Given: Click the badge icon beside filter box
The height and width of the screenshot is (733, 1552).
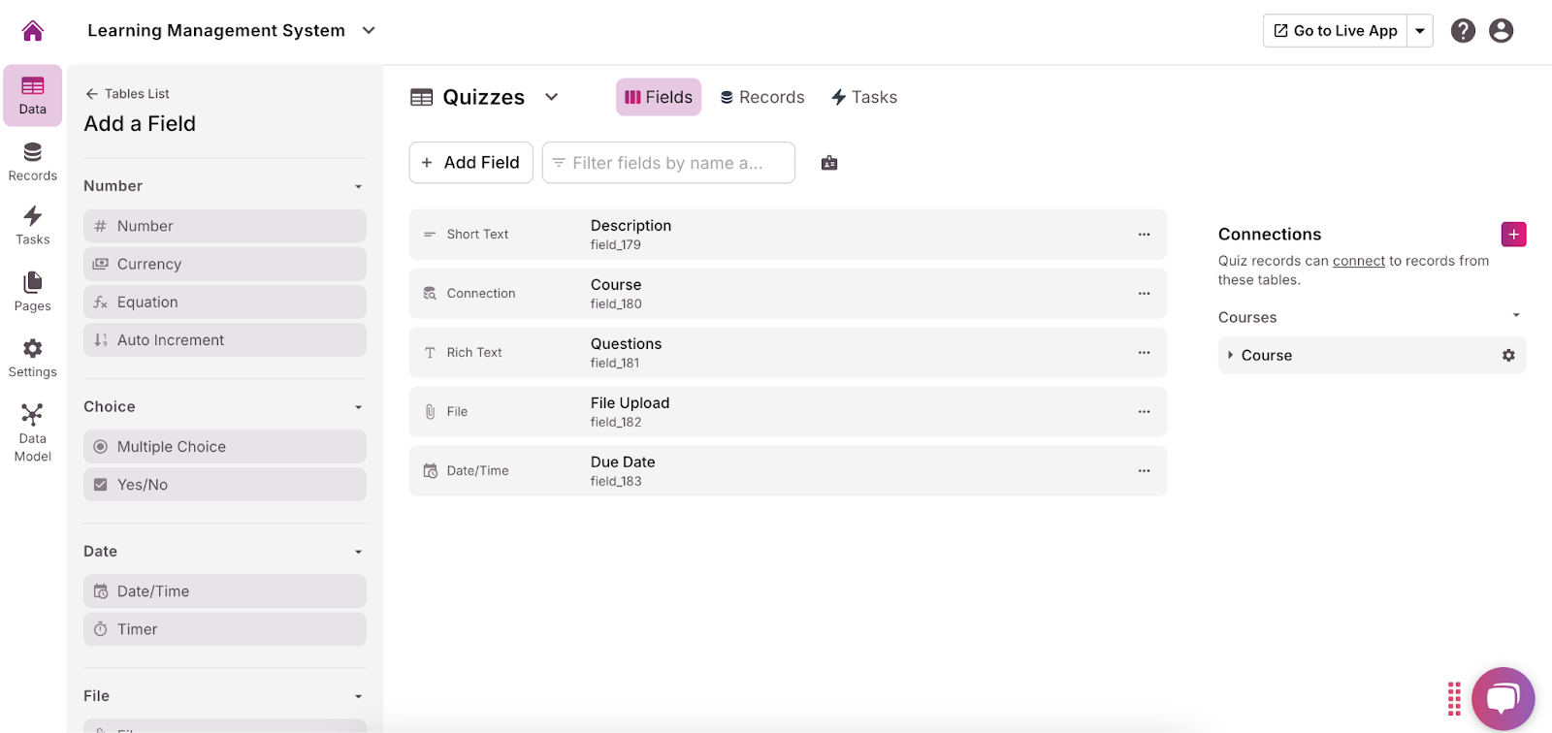Looking at the screenshot, I should pyautogui.click(x=829, y=163).
